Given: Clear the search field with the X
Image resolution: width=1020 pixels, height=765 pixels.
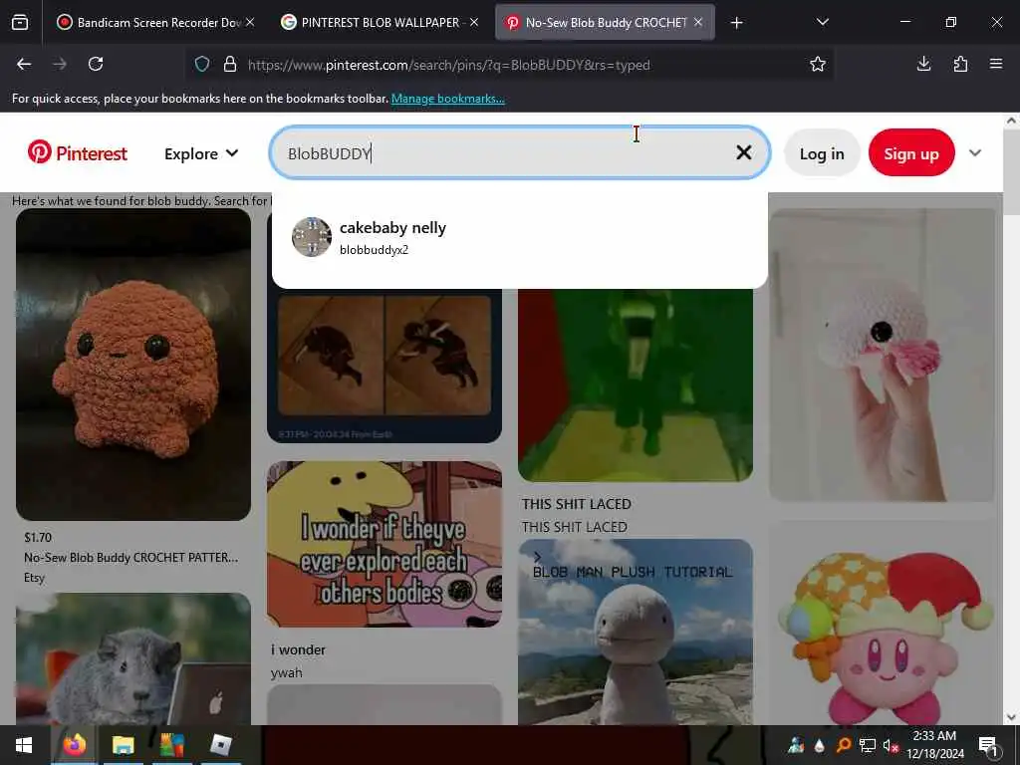Looking at the screenshot, I should point(743,152).
